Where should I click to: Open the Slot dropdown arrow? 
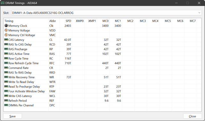coord(199,13)
